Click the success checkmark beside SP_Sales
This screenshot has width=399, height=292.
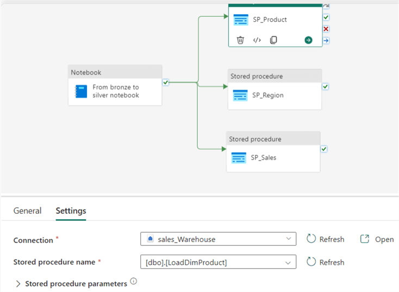pos(323,149)
